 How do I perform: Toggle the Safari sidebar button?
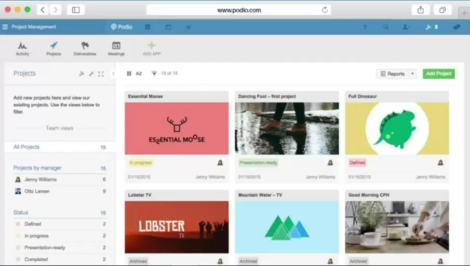[76, 10]
